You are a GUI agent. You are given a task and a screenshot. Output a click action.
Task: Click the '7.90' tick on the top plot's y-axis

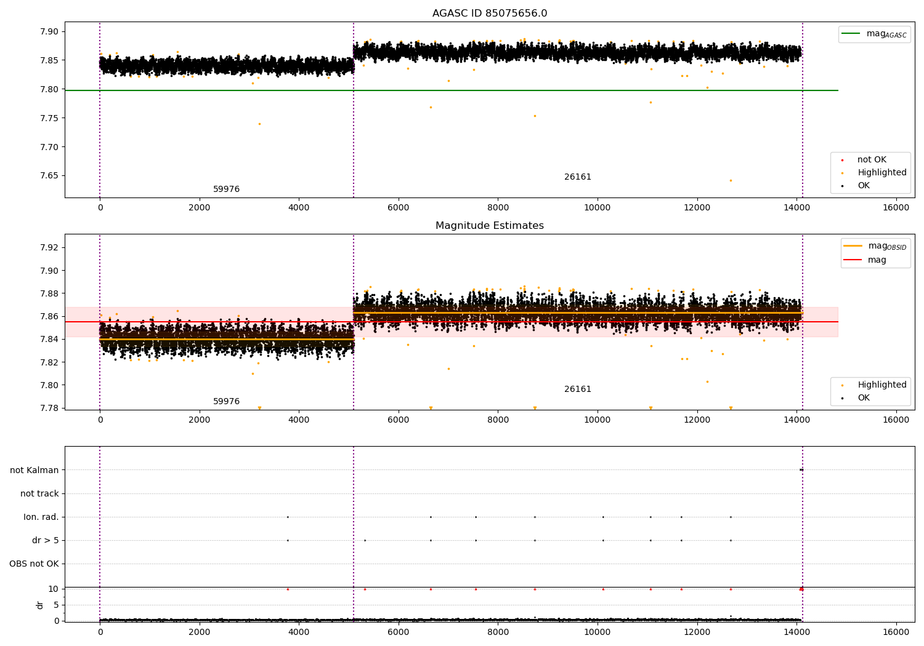point(50,31)
